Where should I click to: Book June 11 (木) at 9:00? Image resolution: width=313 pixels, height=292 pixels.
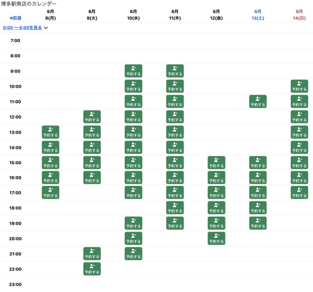pyautogui.click(x=175, y=71)
